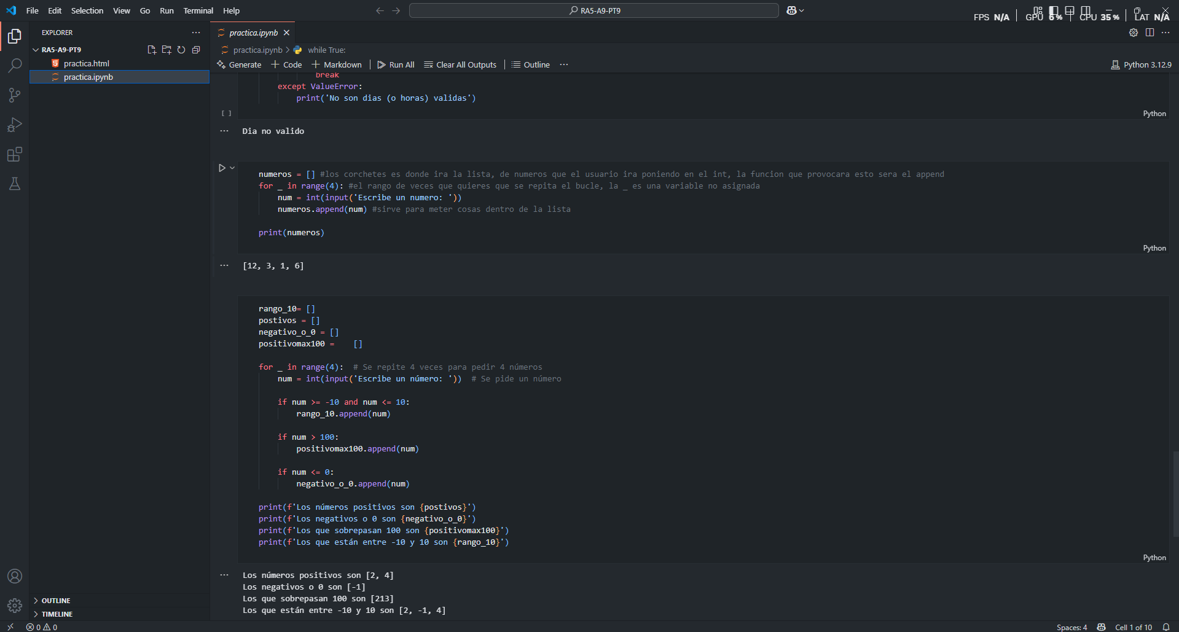Select Python 3.12.9 kernel picker
The width and height of the screenshot is (1179, 632).
(1141, 64)
